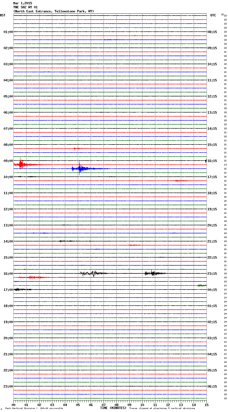
Task: Click the large blue burst near minute 5
Action: tap(80, 169)
